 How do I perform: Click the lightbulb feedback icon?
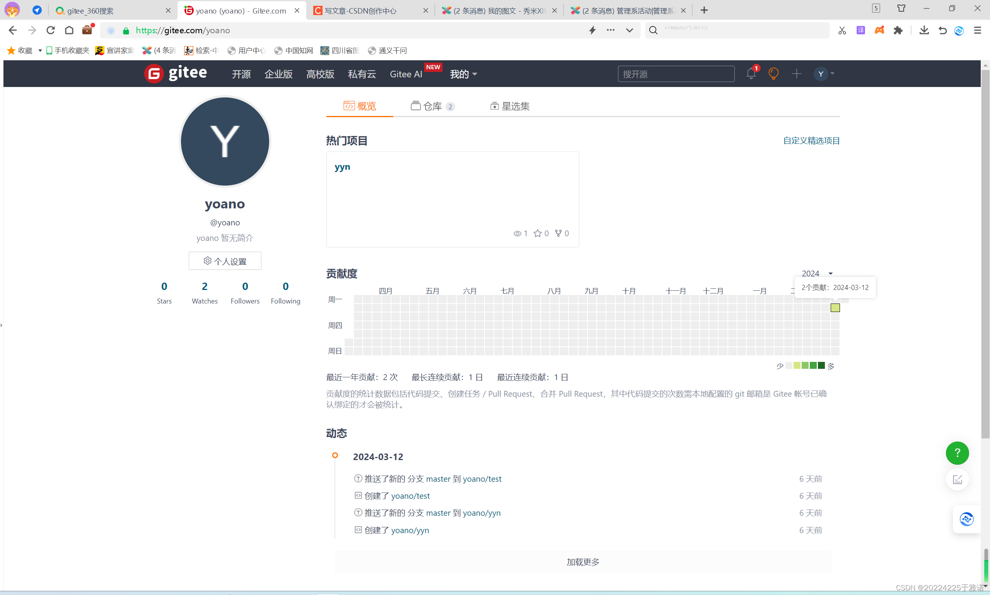tap(773, 73)
